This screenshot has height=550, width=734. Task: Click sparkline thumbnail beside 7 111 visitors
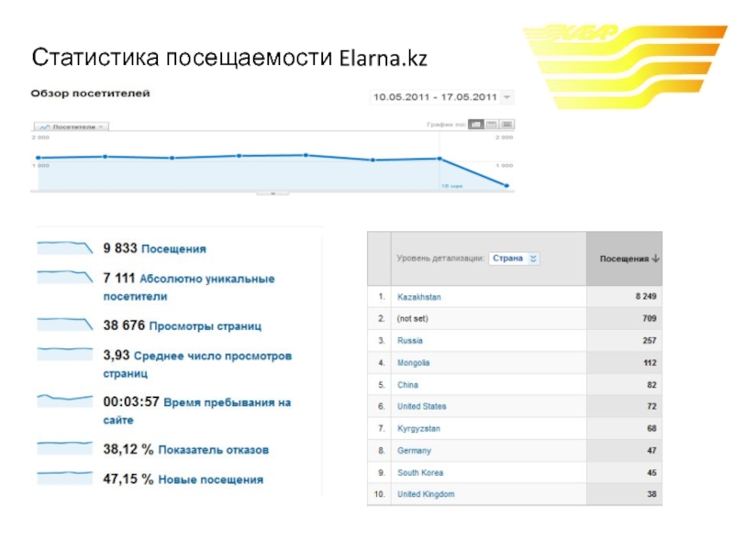pos(64,277)
